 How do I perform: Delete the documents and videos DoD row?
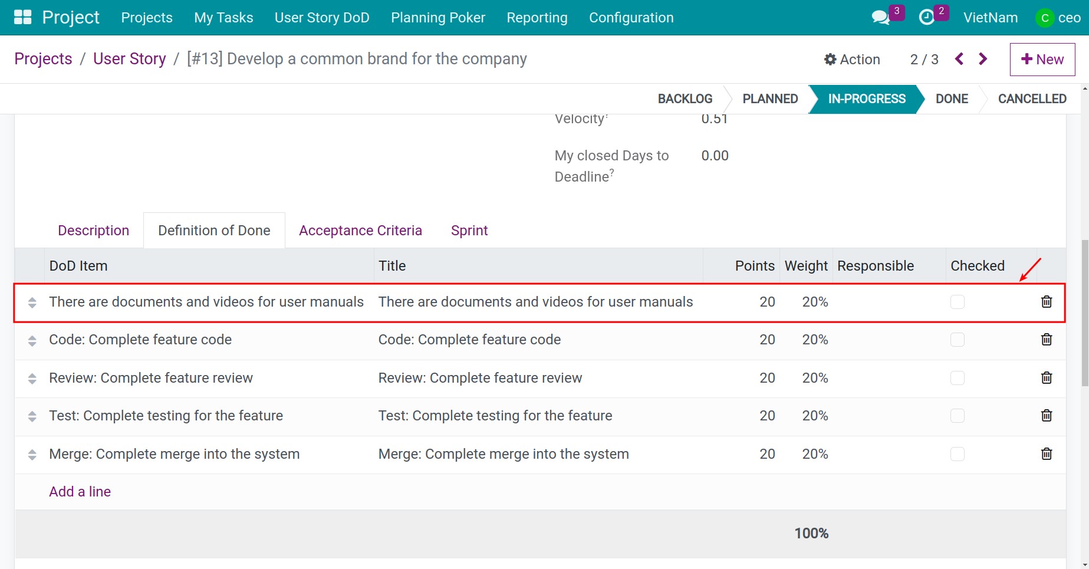click(1047, 302)
